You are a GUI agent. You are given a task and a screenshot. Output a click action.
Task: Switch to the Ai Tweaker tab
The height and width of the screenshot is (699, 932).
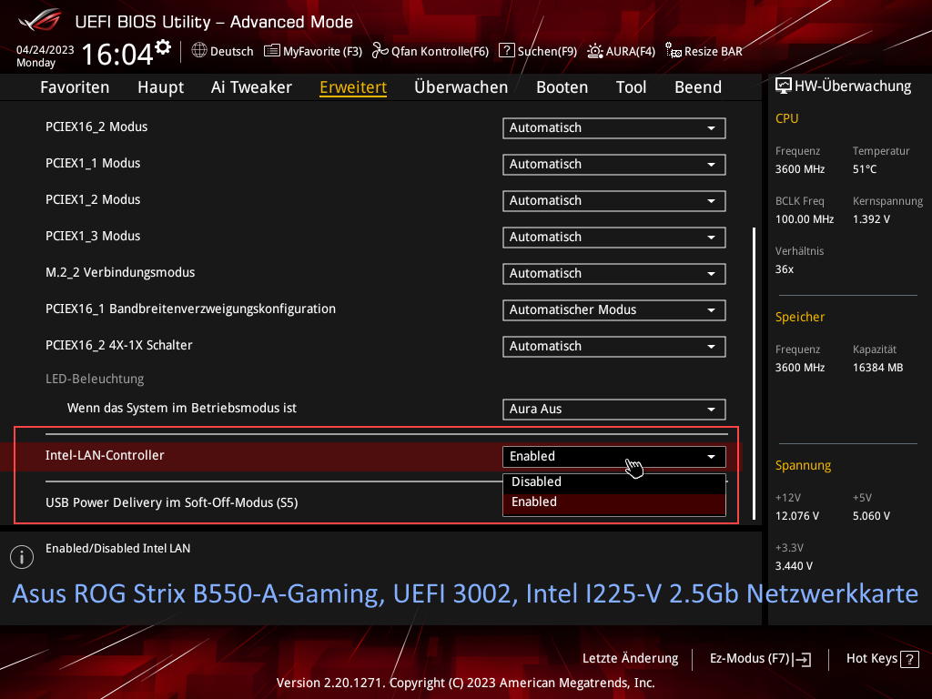[x=251, y=86]
